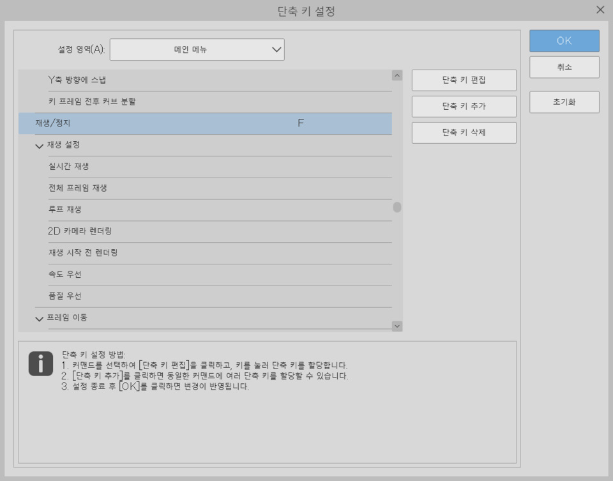Click the scroll-down arrow of the command list
The image size is (613, 481).
coord(397,326)
